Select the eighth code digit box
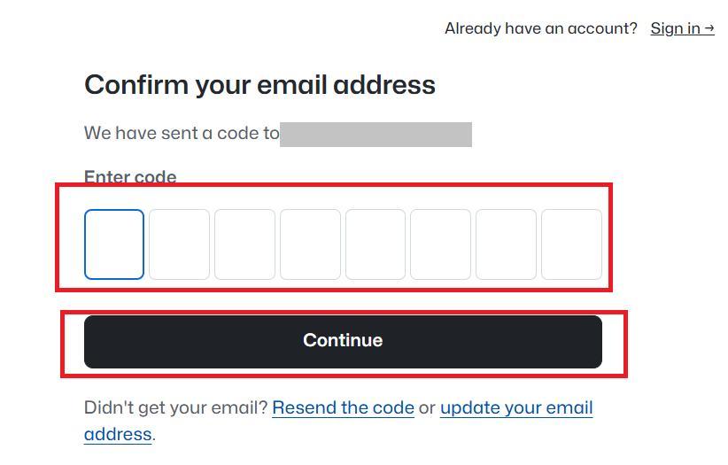 572,244
